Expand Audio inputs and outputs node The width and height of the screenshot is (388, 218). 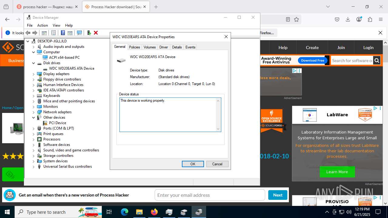[34, 47]
